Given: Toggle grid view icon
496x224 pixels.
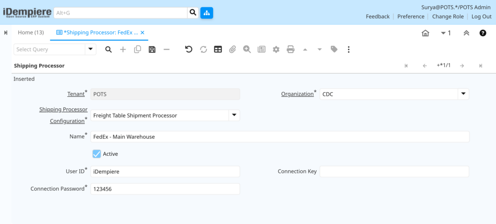Looking at the screenshot, I should click(x=218, y=49).
